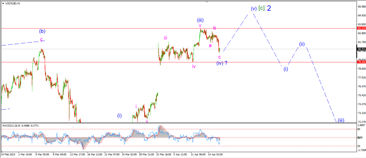The height and width of the screenshot is (158, 366).
Task: Click the 31 Mar 16:00 date on the time axis
Action: point(163,154)
